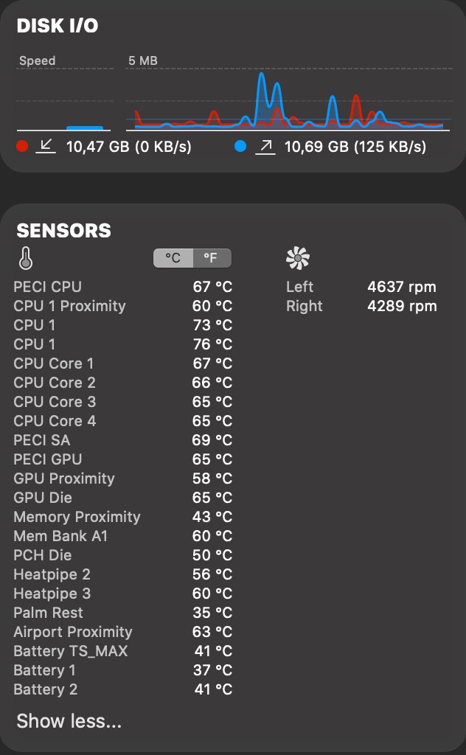The image size is (466, 755).
Task: Collapse sensors list with Show less
Action: (x=69, y=721)
